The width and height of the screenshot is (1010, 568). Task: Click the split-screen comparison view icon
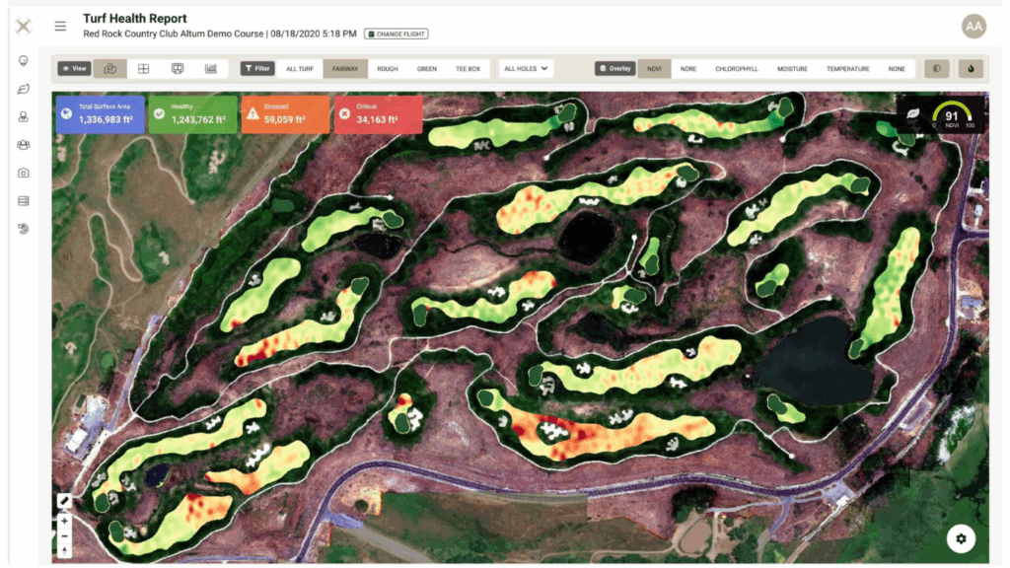point(178,68)
